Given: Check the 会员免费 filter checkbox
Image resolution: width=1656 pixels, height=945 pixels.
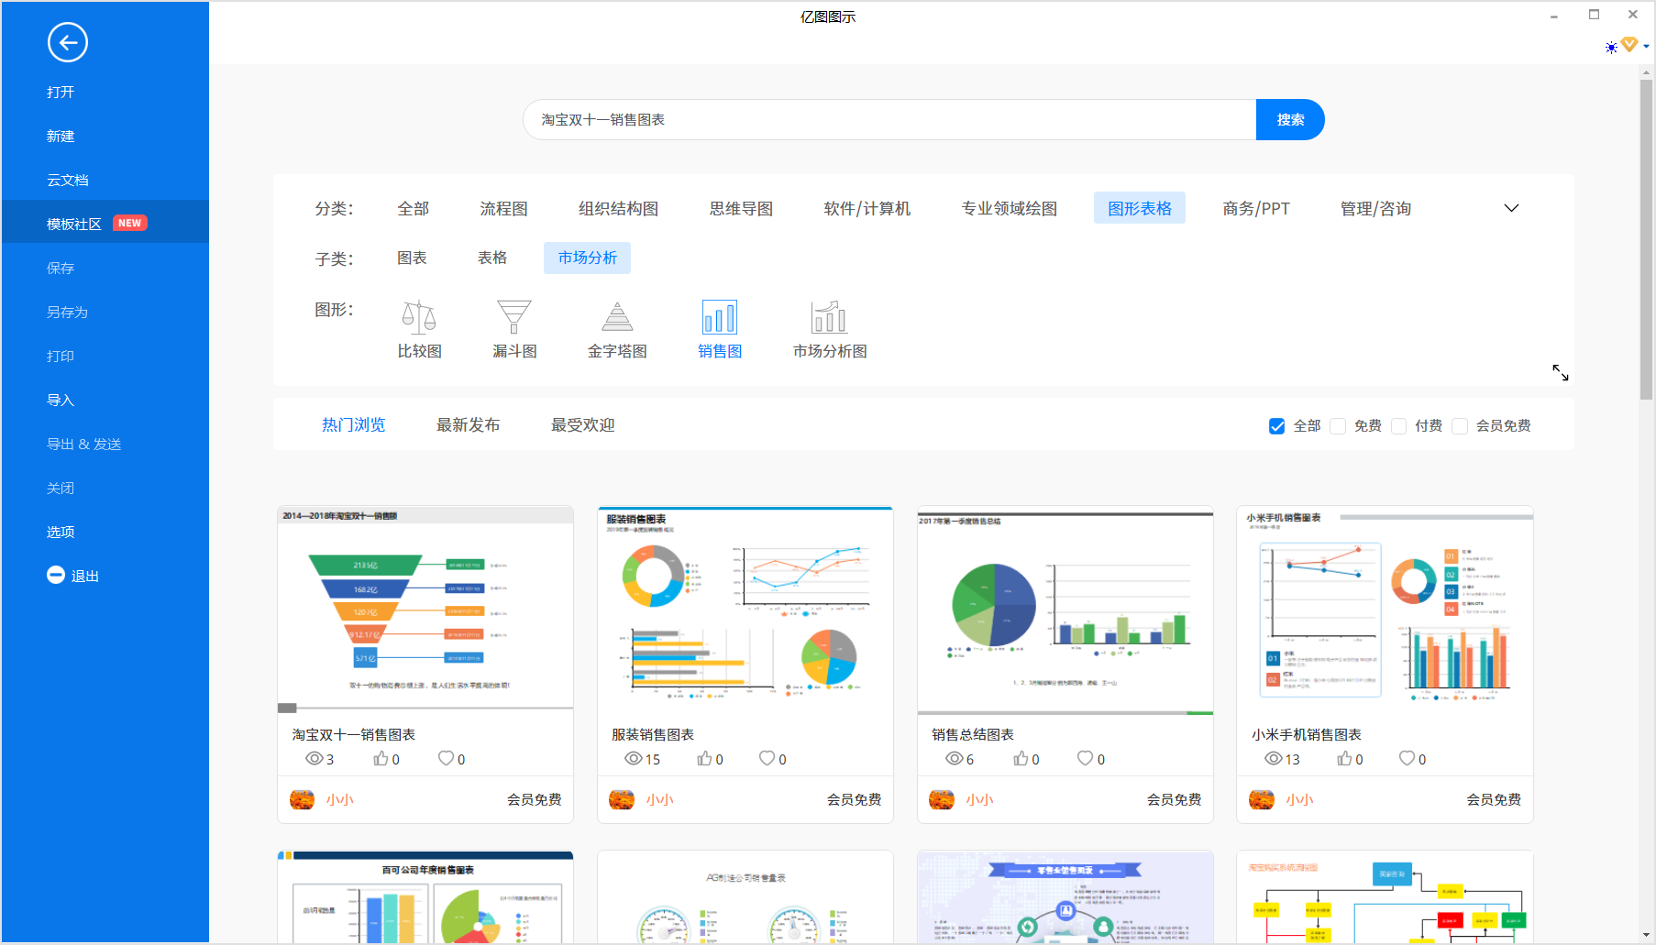Looking at the screenshot, I should [x=1460, y=426].
